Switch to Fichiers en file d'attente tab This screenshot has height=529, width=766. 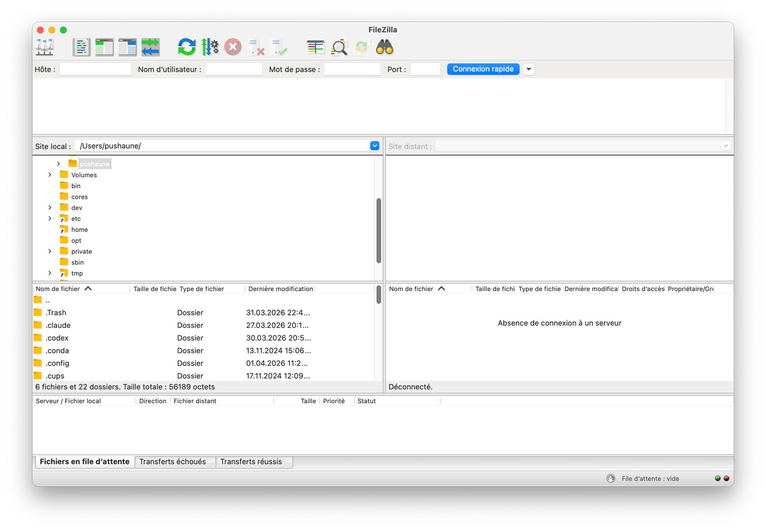[85, 462]
